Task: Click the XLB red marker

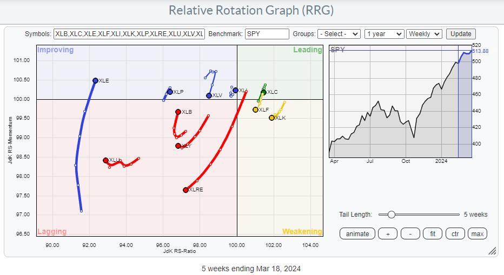Action: pos(178,112)
